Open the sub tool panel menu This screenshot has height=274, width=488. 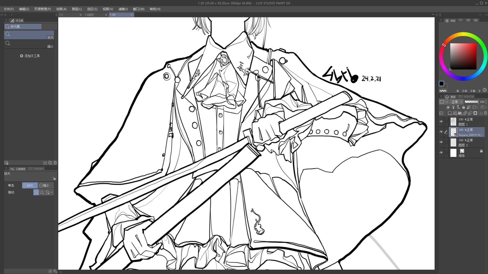(x=6, y=20)
